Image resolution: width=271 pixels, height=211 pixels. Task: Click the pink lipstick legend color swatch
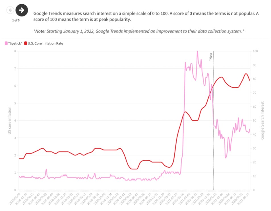(x=6, y=43)
